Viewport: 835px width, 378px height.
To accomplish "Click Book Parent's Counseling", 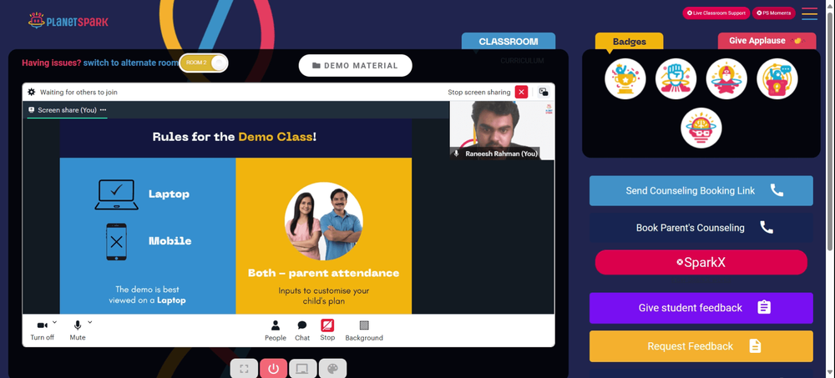I will point(701,228).
